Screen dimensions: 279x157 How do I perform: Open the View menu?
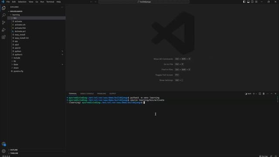point(31,2)
